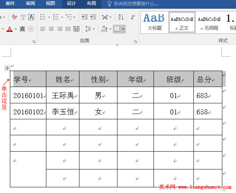Screen dimensions: 236x193
Task: Click the phonetic guide wén icon
Action: [23, 17]
